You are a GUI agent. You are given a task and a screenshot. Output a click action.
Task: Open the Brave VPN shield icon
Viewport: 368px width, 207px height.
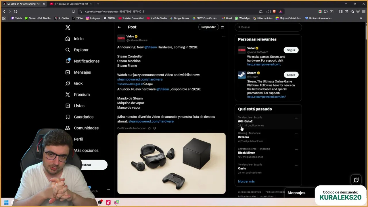(x=358, y=11)
